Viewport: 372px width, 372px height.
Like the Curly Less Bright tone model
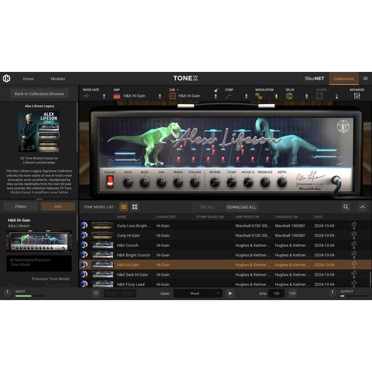354,224
